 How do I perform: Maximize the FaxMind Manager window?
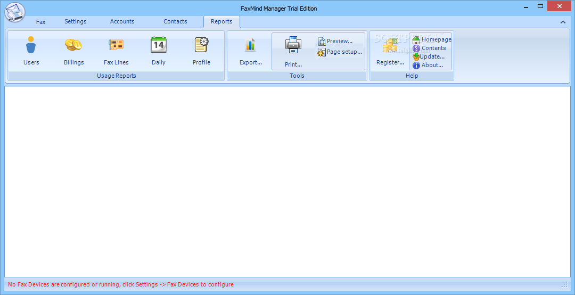point(540,6)
